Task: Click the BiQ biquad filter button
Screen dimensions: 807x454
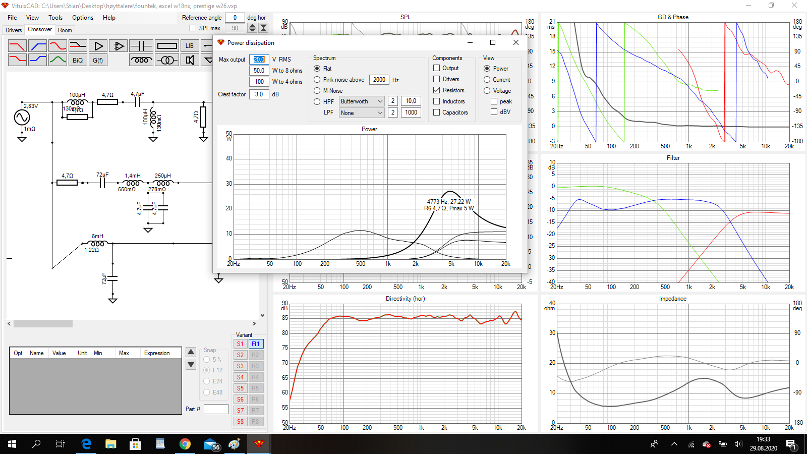Action: tap(78, 61)
